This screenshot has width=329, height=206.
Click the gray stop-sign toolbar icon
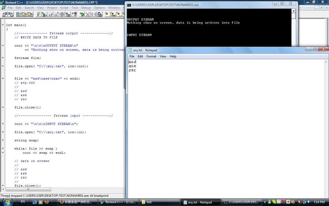[x=62, y=14]
